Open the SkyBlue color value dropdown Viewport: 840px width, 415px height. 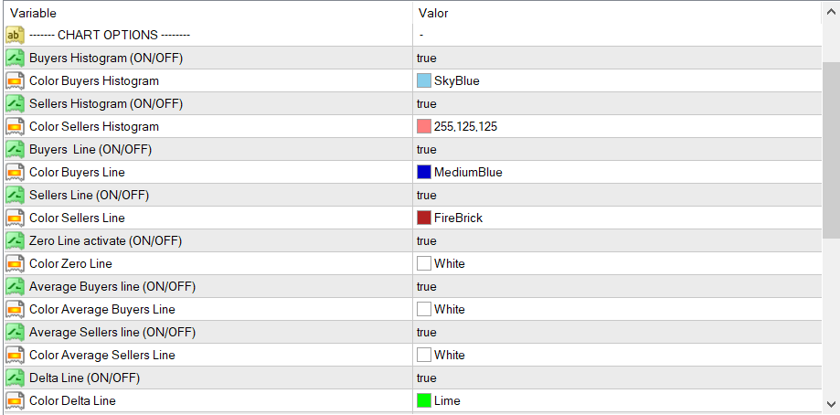(x=456, y=80)
